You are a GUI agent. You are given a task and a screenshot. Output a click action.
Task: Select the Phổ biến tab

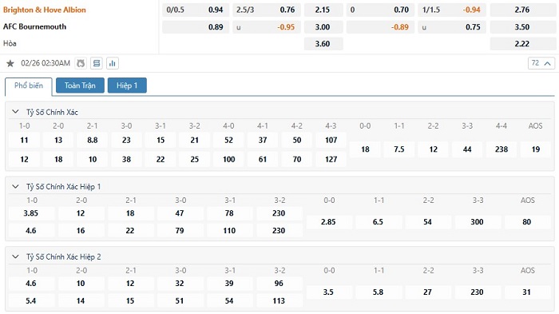pyautogui.click(x=29, y=85)
